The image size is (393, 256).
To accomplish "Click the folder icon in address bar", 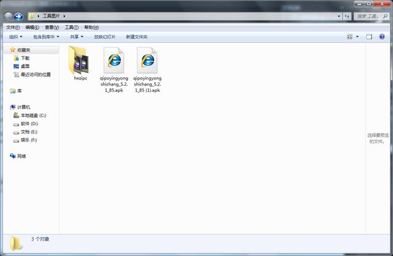I will pyautogui.click(x=31, y=16).
